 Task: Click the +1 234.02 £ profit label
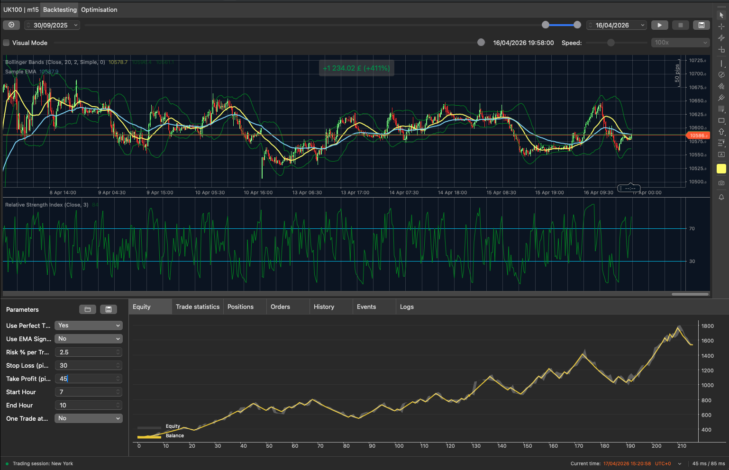point(356,68)
